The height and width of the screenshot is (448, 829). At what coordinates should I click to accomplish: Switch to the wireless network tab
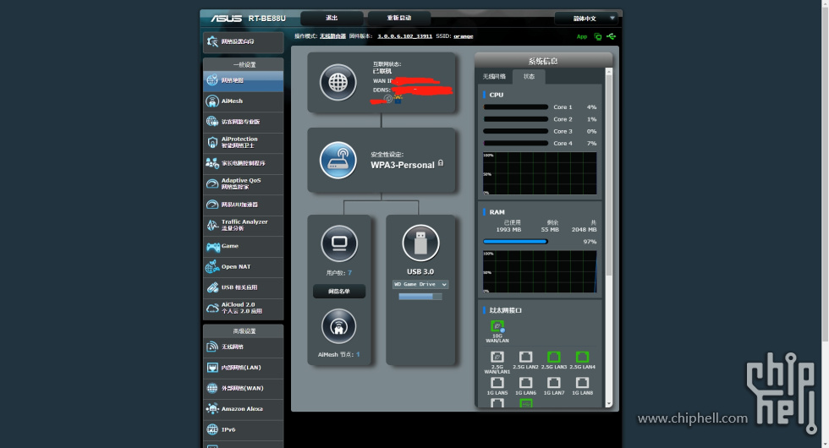494,77
